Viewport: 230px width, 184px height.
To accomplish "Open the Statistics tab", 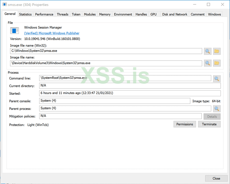I will point(25,14).
